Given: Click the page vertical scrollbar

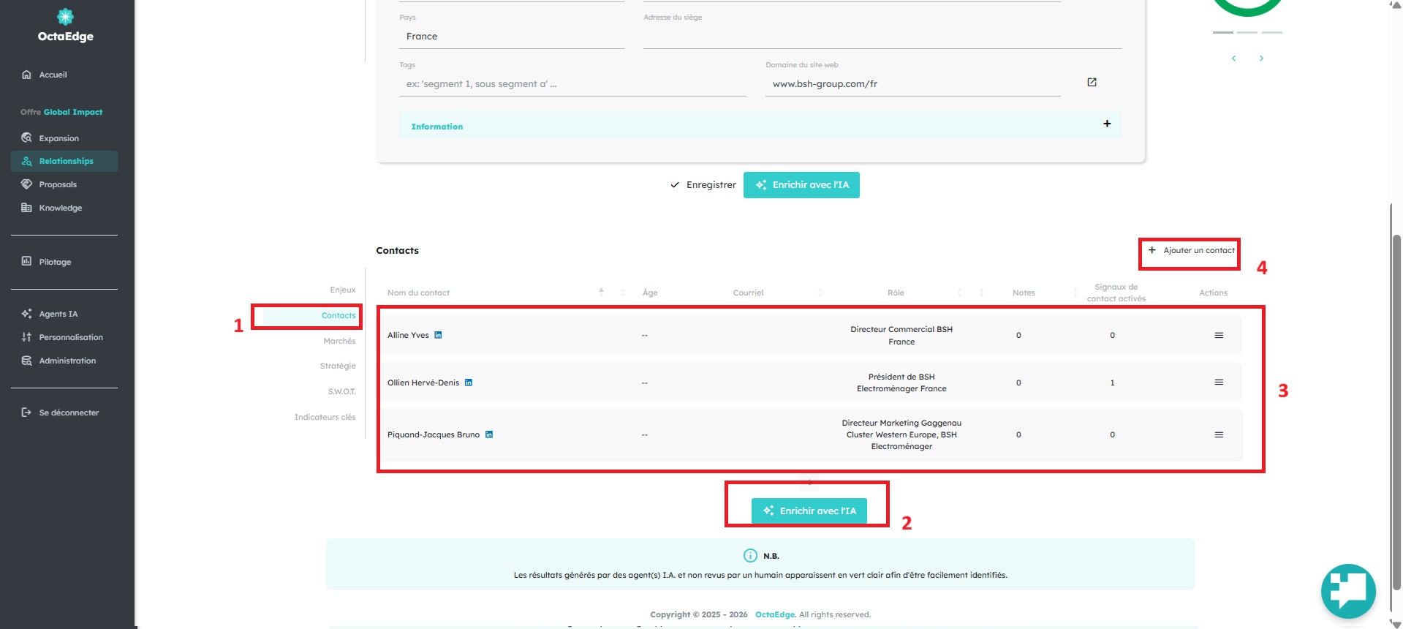Looking at the screenshot, I should pos(1396,412).
